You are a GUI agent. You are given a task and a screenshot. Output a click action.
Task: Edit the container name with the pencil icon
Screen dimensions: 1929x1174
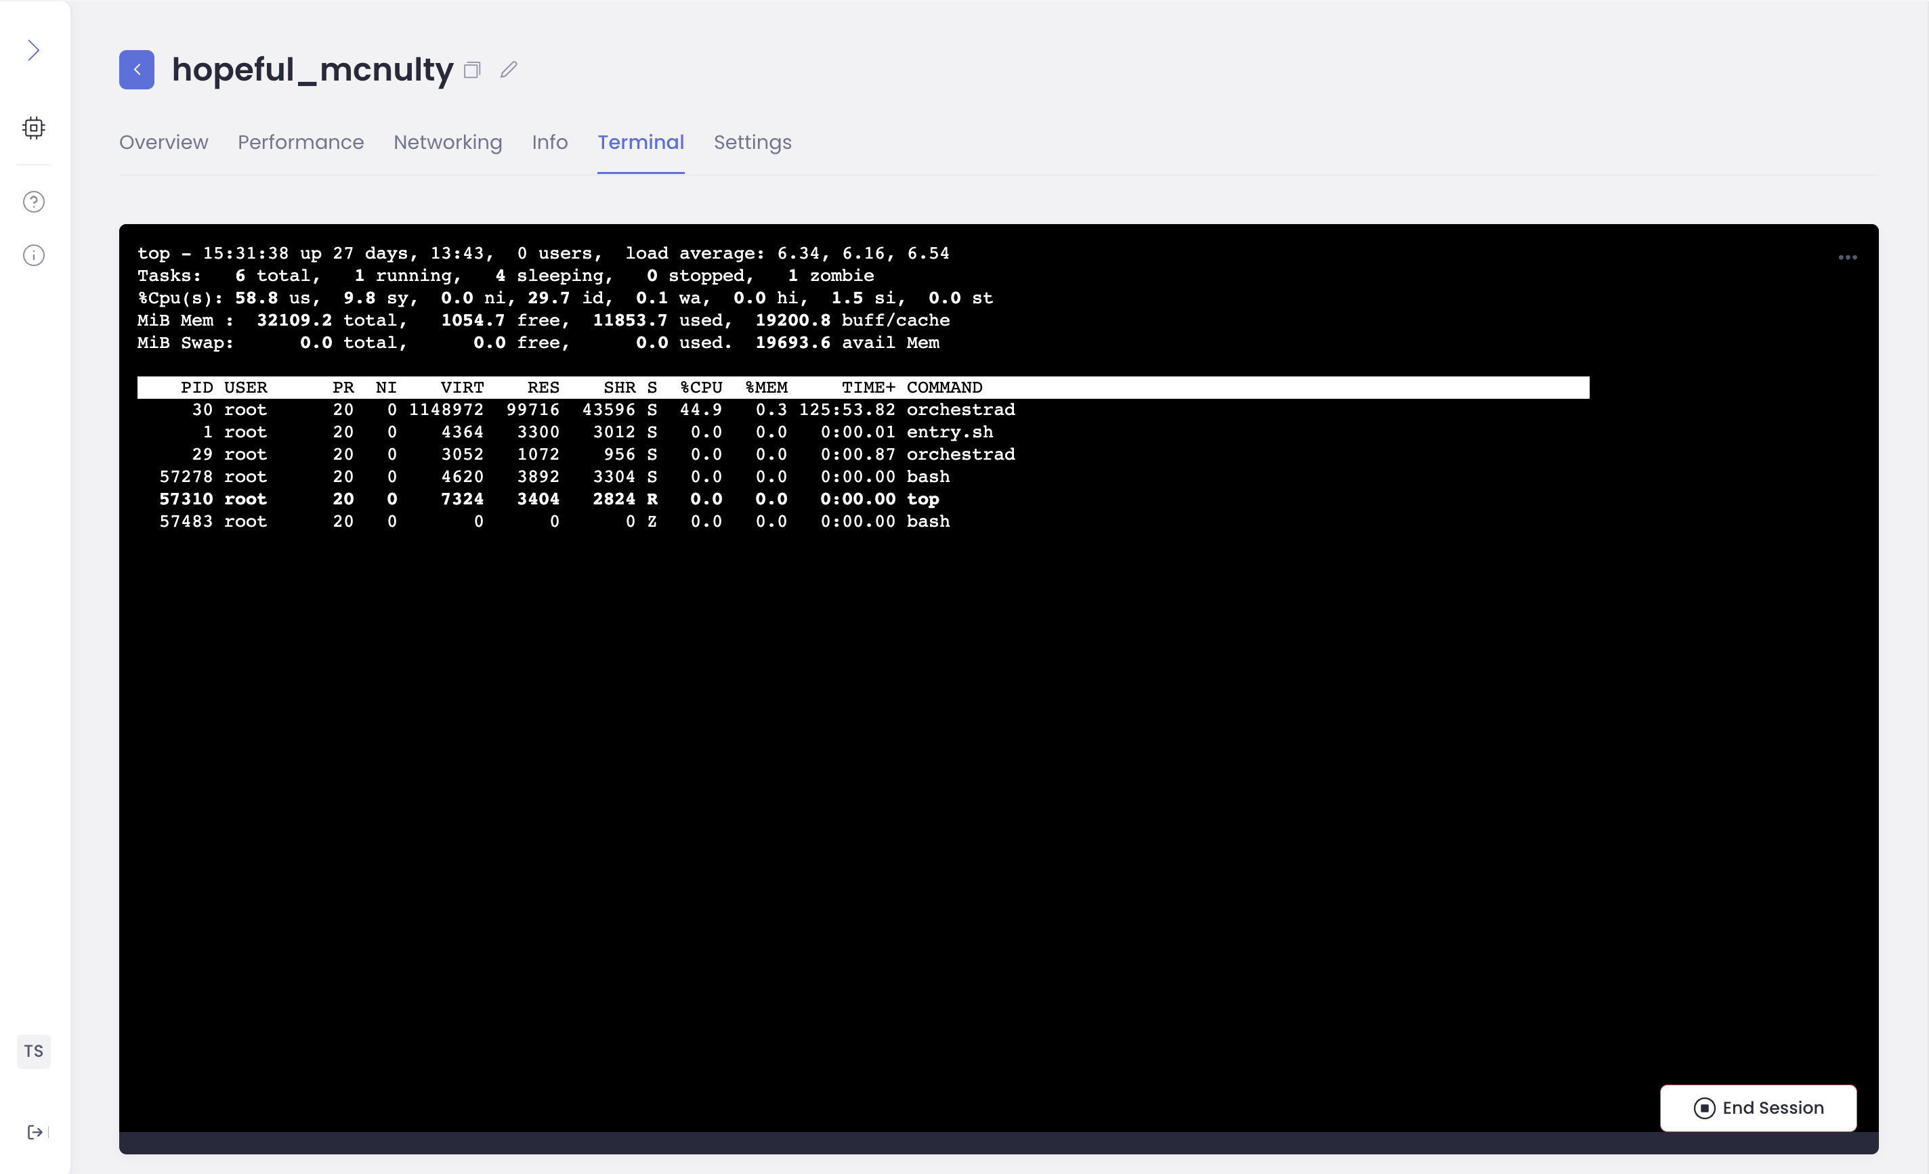pyautogui.click(x=509, y=70)
